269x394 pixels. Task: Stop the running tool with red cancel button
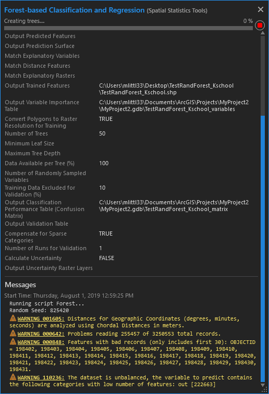[260, 25]
